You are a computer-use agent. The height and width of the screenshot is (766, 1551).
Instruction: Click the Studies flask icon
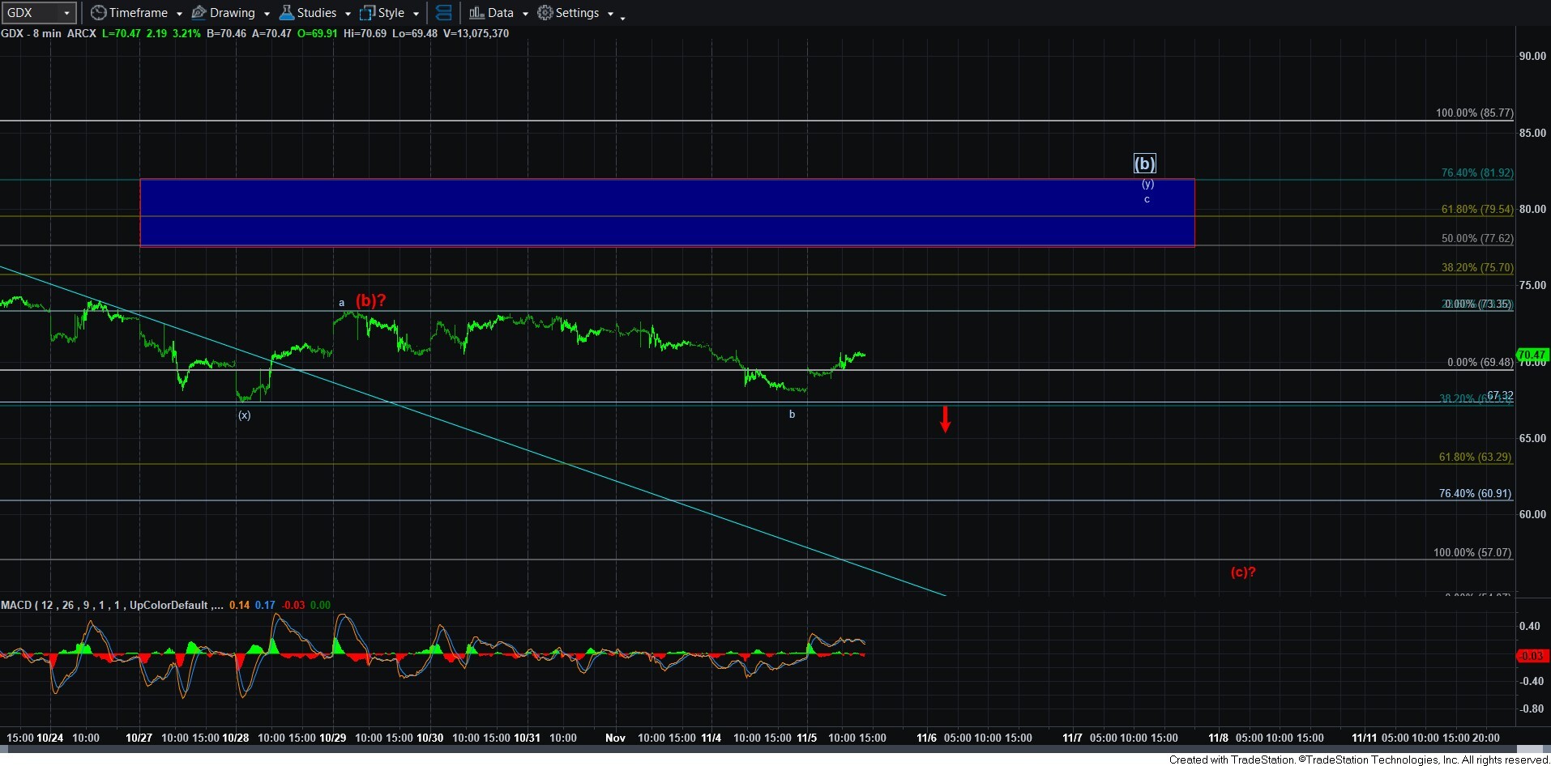(286, 13)
